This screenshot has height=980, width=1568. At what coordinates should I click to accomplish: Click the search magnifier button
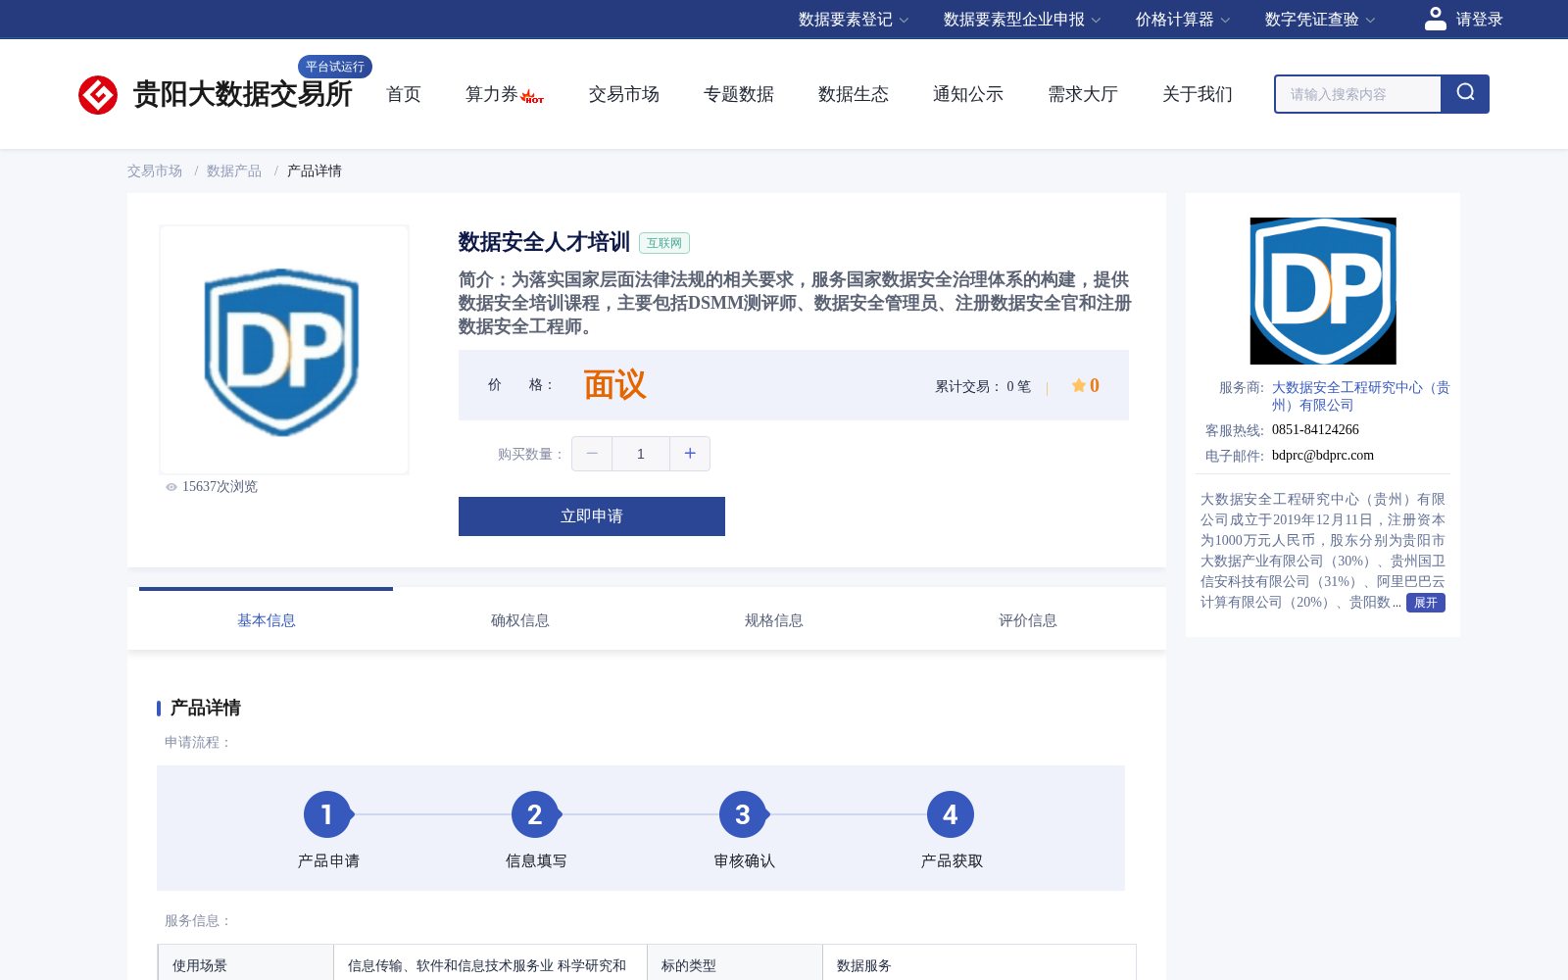pos(1465,94)
